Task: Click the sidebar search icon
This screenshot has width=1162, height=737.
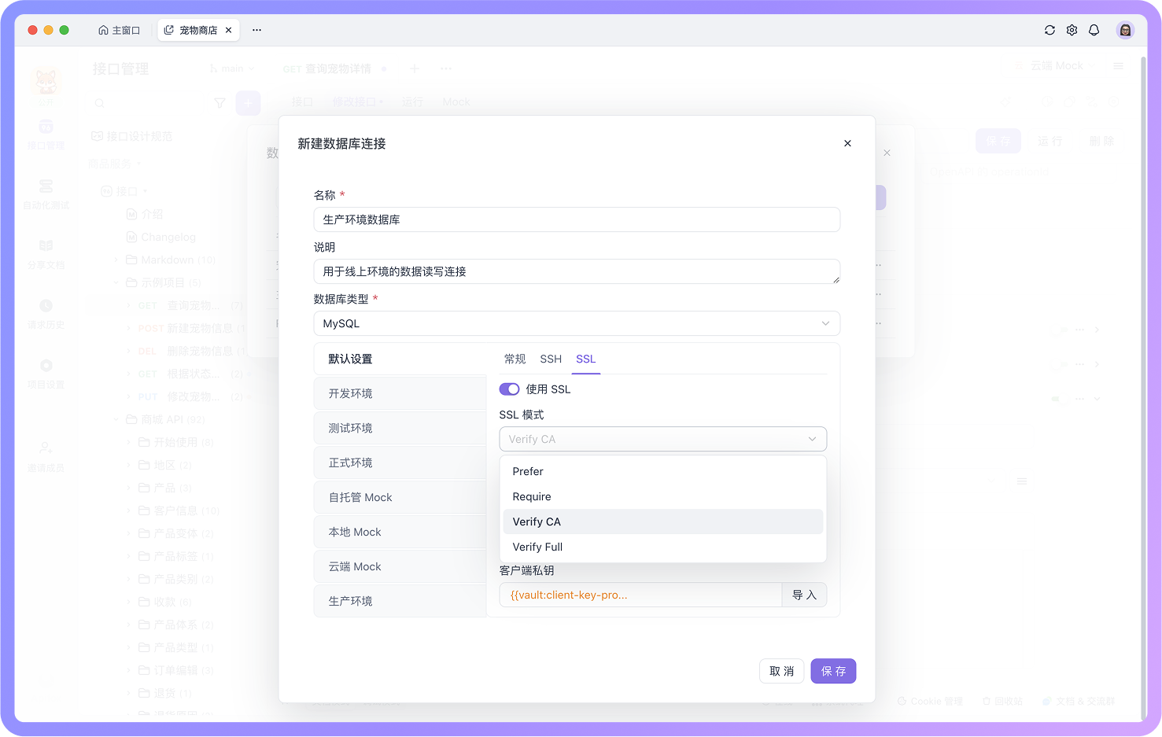Action: [x=99, y=103]
